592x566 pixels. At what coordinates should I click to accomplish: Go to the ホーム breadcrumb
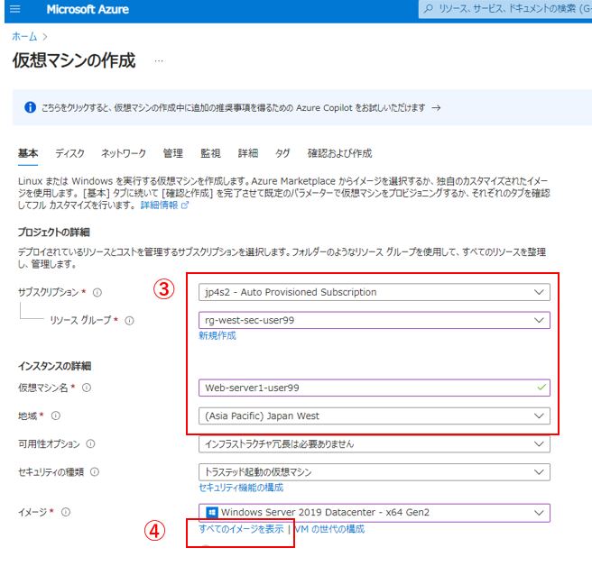point(24,37)
